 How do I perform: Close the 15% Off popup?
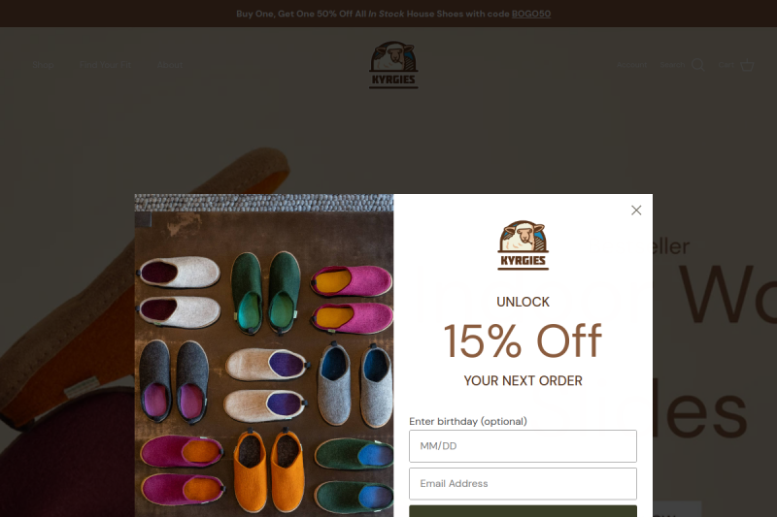click(636, 210)
